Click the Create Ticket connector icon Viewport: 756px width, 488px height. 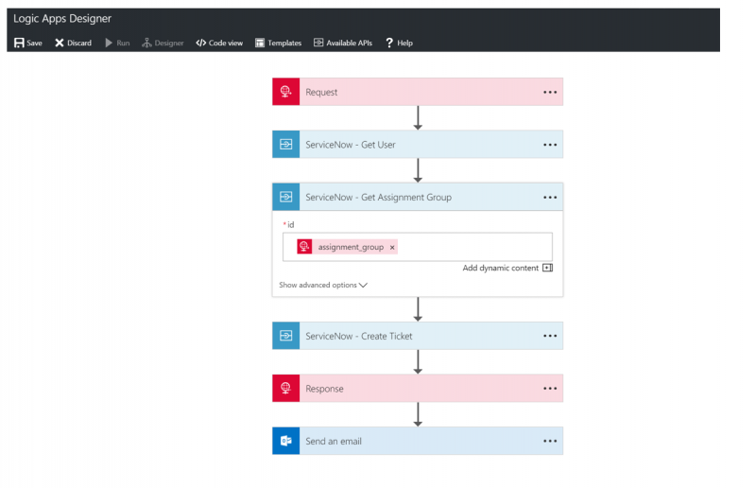286,336
